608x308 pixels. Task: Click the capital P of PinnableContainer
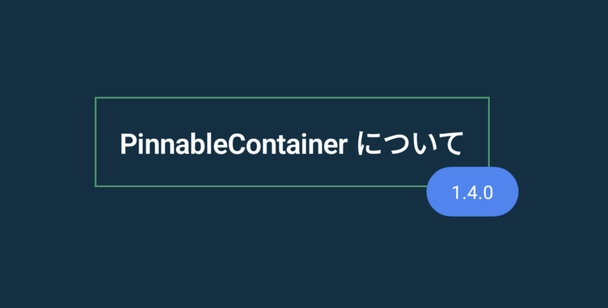click(x=127, y=145)
